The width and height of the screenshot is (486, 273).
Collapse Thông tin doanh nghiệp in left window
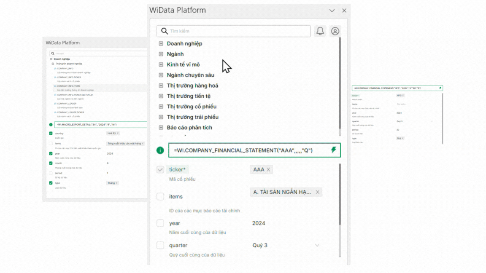point(53,64)
